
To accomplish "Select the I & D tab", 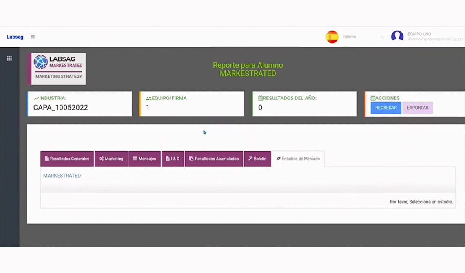I will tap(173, 159).
